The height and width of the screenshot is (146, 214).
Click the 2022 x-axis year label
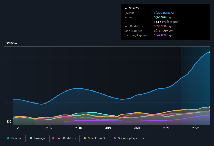pos(195,128)
